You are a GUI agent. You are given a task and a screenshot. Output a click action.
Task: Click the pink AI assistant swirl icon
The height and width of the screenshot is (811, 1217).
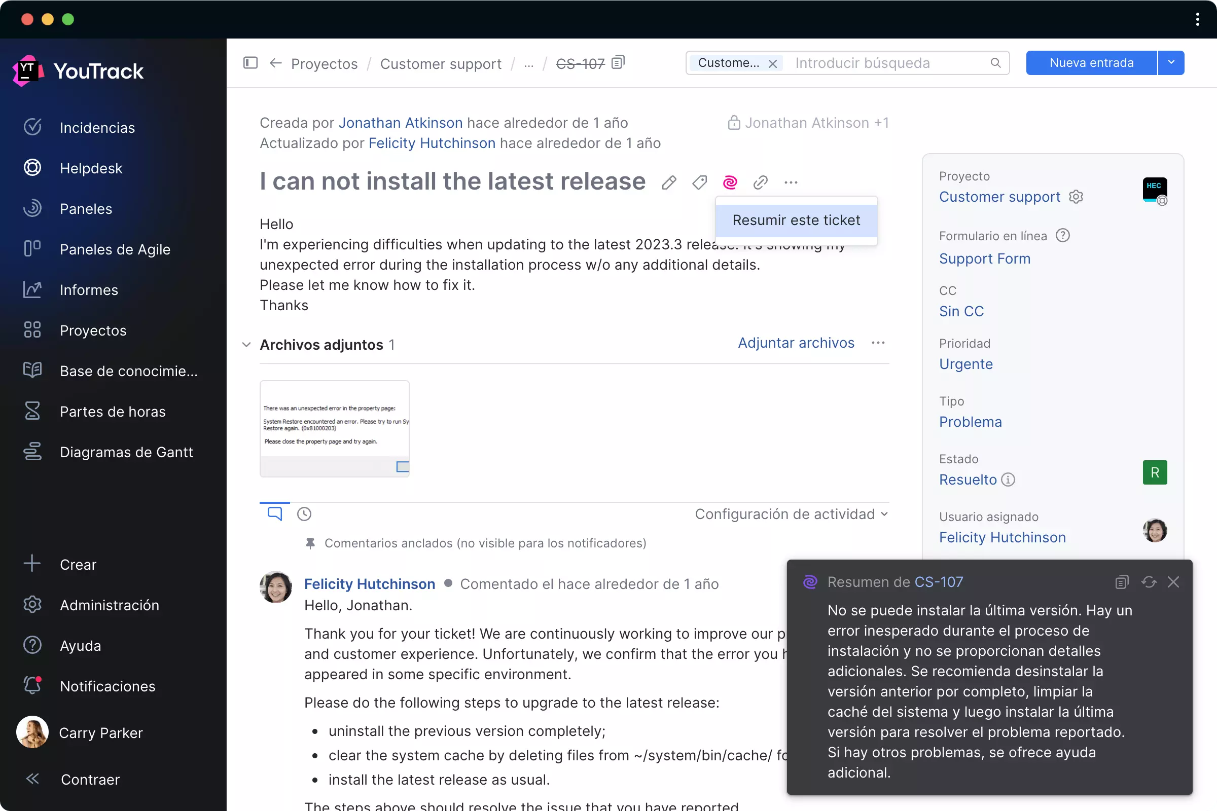coord(730,182)
